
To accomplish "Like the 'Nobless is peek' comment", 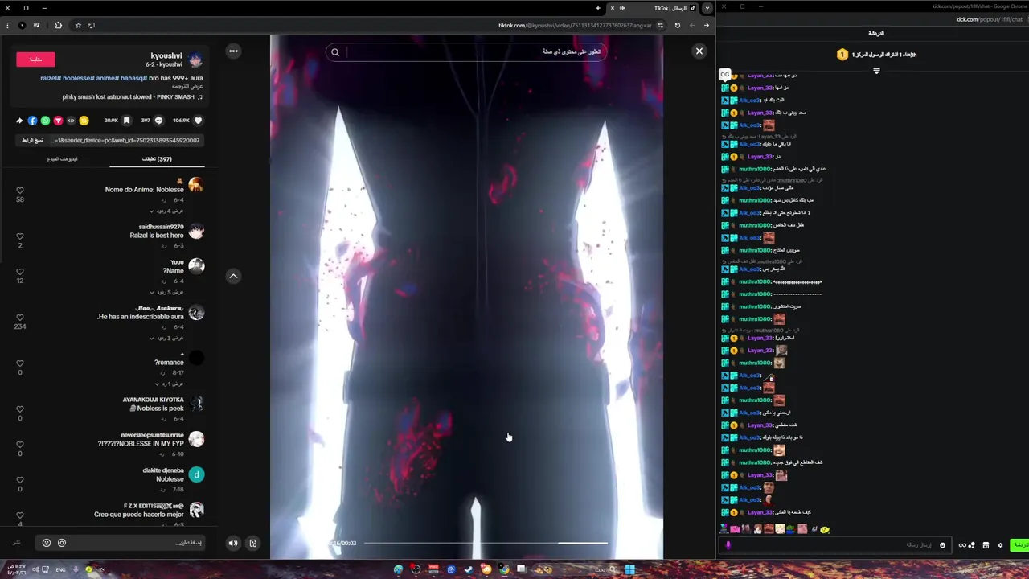I will tap(20, 409).
